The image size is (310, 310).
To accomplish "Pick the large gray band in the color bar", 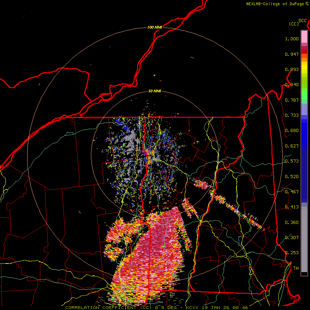I will click(304, 239).
